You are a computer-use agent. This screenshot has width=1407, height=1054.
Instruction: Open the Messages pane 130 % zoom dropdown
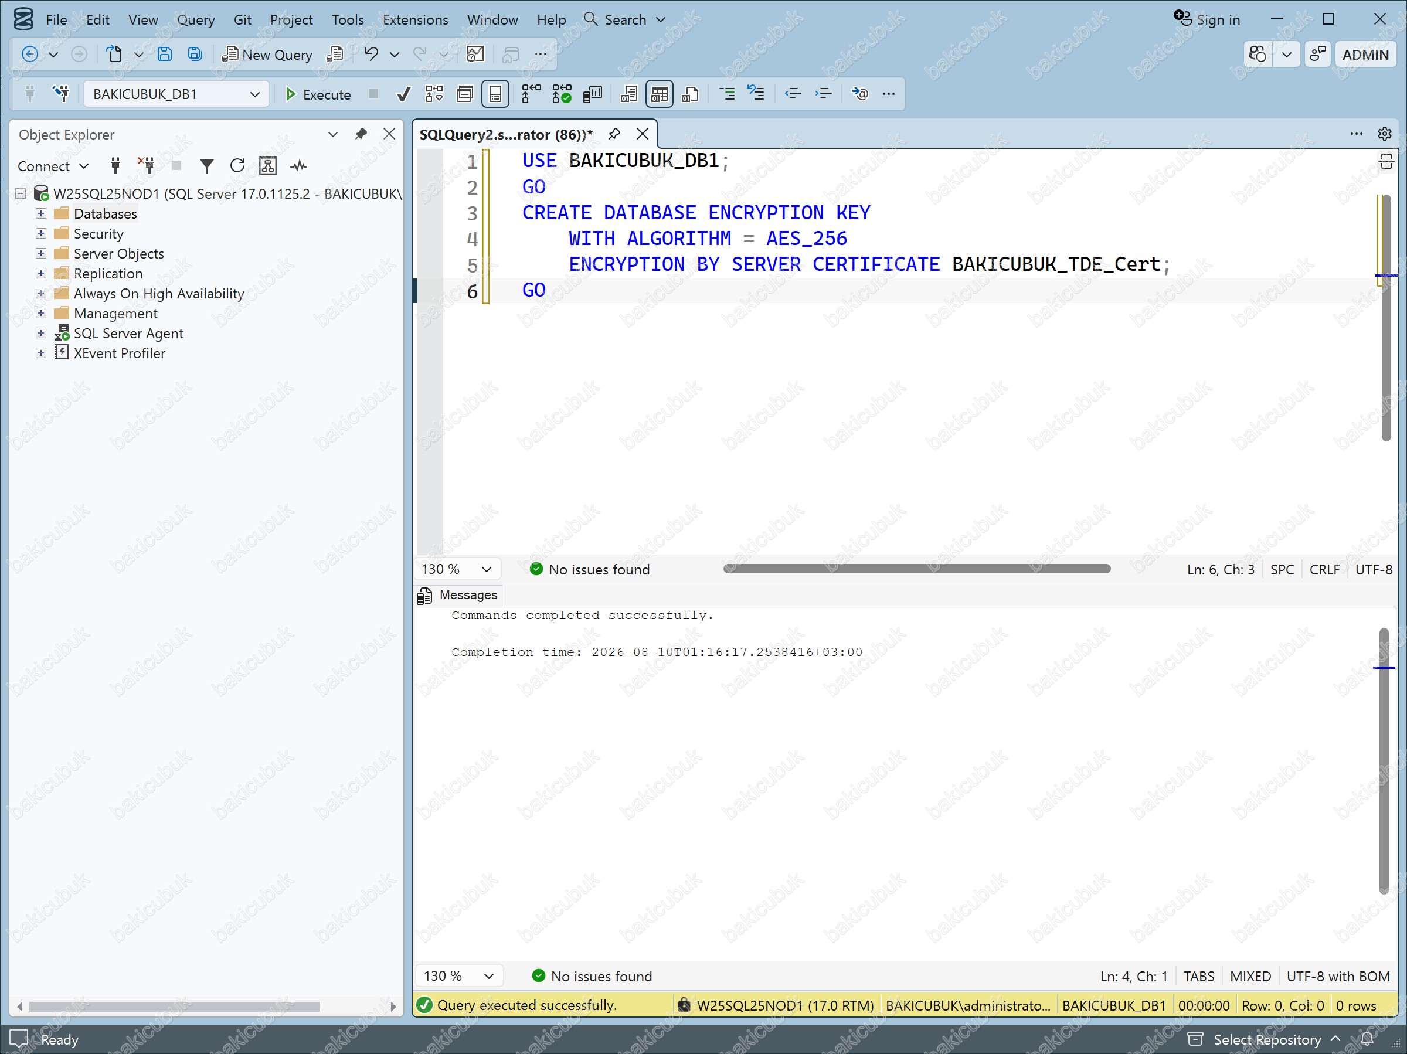click(x=459, y=976)
